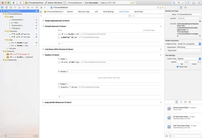Toggle the Wrap lines checkbox
Viewport: 202px width, 138px height.
tap(178, 67)
